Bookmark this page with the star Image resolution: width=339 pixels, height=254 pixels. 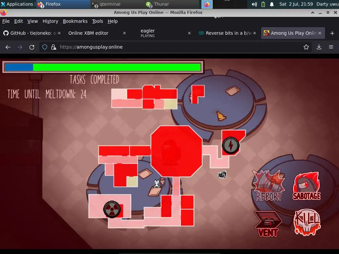pos(306,47)
